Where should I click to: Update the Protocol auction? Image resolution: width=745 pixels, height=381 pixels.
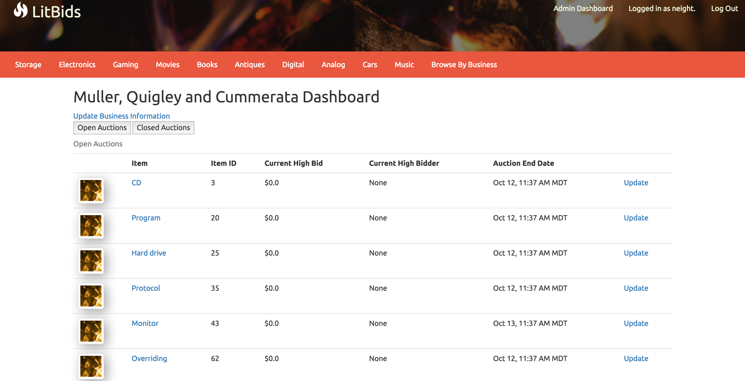point(636,288)
